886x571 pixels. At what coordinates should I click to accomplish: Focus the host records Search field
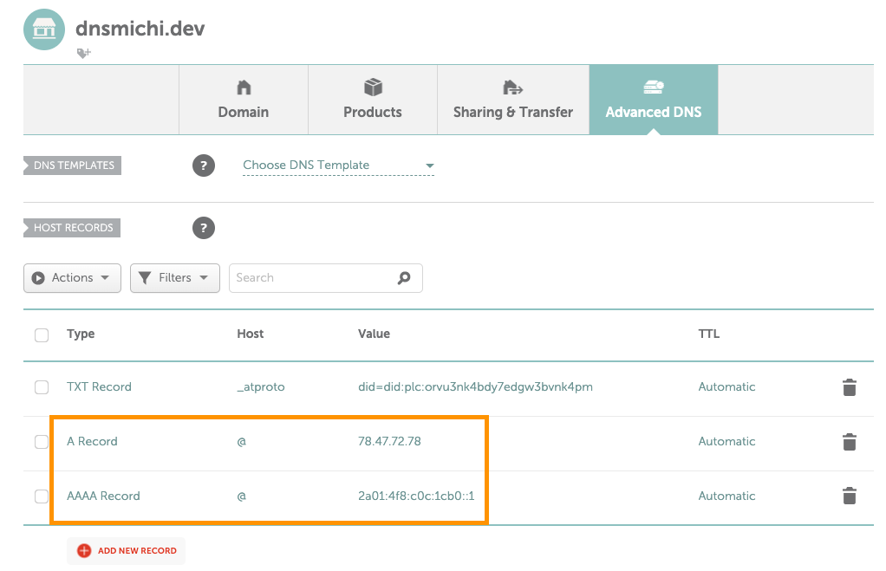tap(312, 278)
